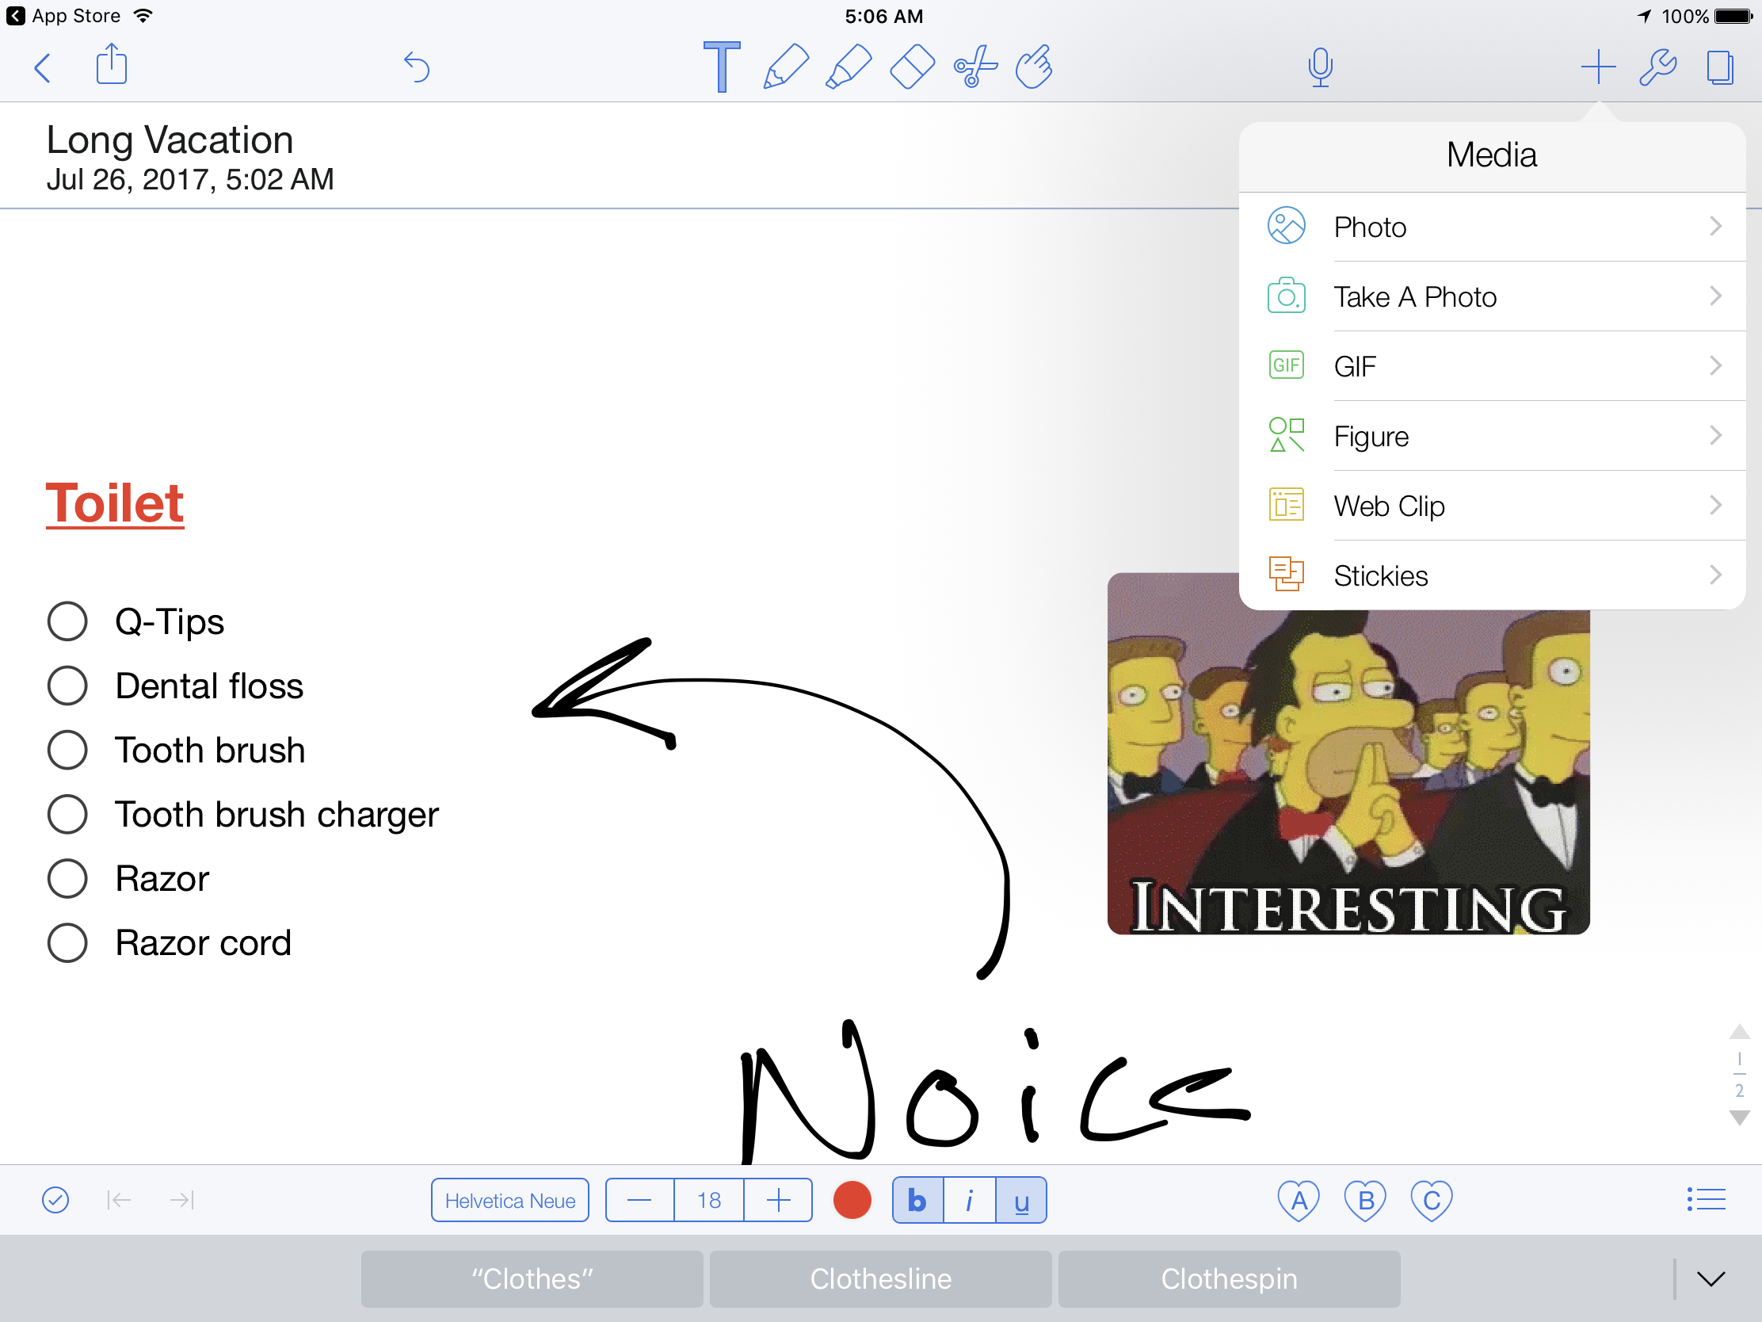The image size is (1762, 1322).
Task: Go to previous page with up arrow
Action: [1739, 1032]
